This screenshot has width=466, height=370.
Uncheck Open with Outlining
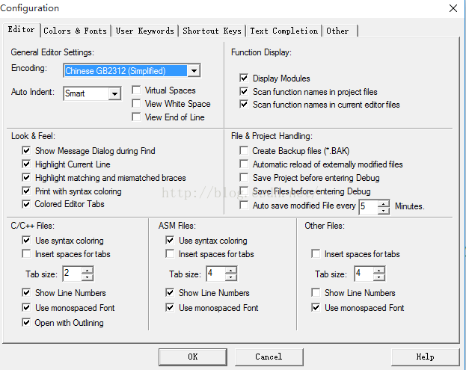[x=26, y=322]
